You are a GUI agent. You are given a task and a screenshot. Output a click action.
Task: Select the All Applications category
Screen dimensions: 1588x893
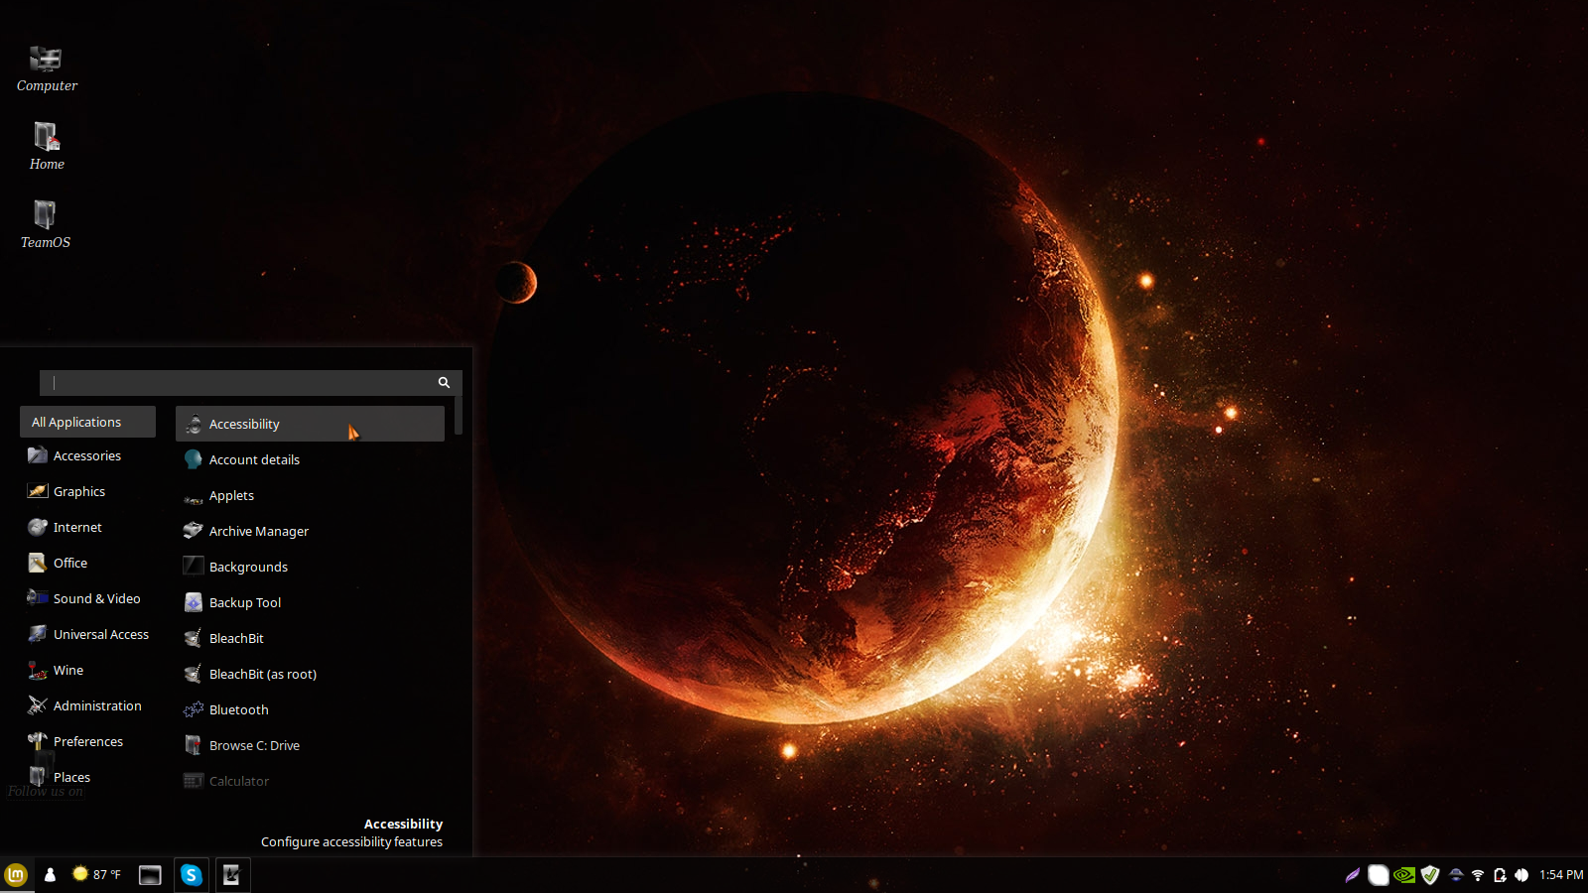click(87, 422)
